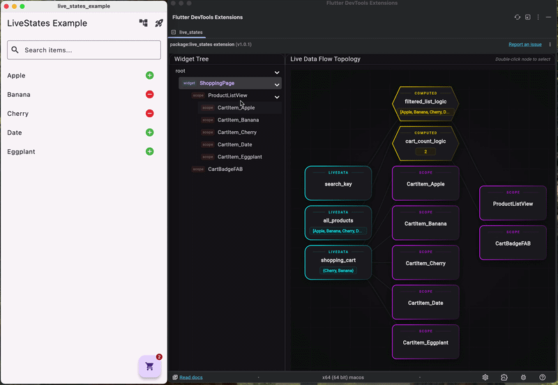
Task: Add Date with green plus icon
Action: pos(150,133)
